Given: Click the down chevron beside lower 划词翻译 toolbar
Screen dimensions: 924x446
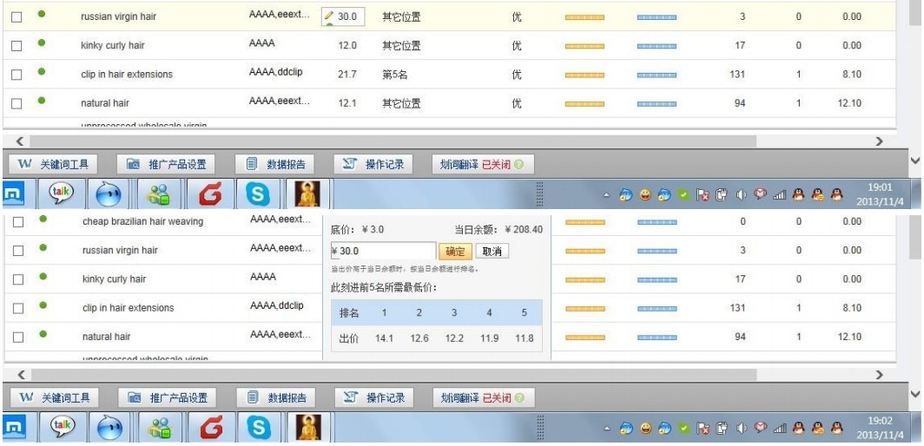Looking at the screenshot, I should (x=914, y=394).
